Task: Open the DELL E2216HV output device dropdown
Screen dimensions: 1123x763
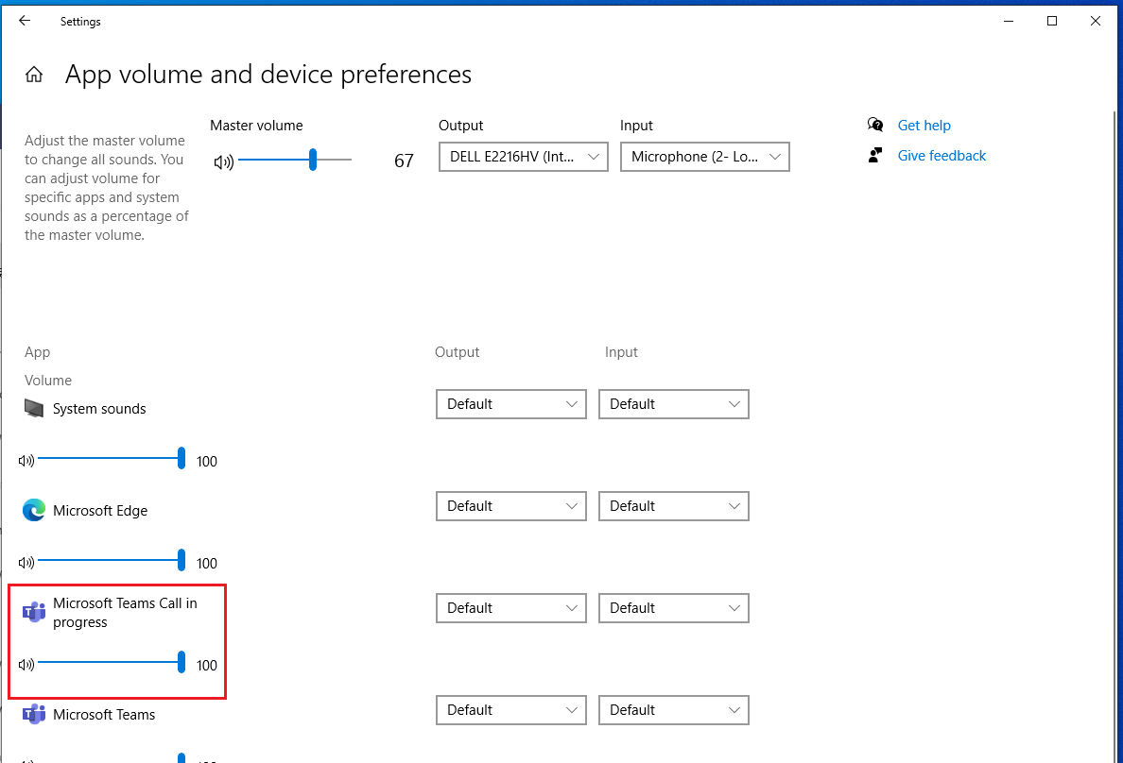Action: (x=524, y=157)
